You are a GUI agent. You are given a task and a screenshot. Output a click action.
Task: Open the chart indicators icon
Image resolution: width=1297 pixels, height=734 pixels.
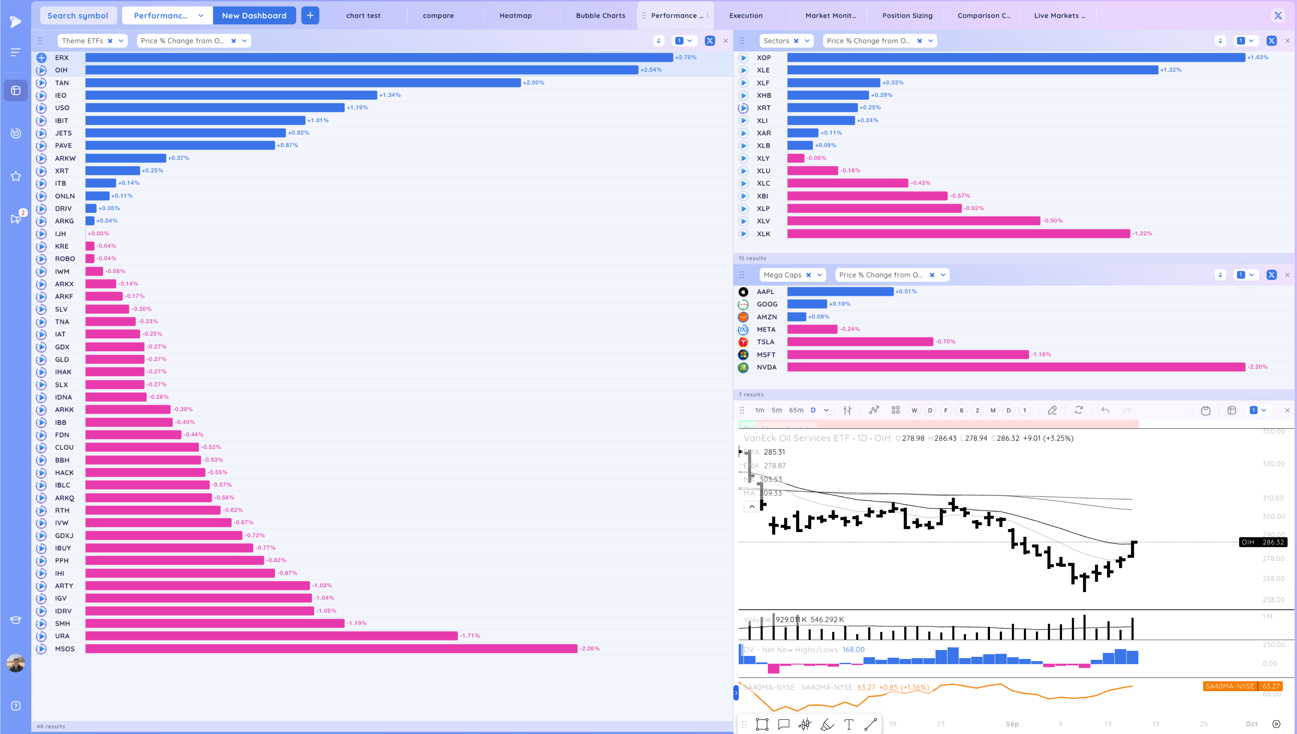pos(874,410)
